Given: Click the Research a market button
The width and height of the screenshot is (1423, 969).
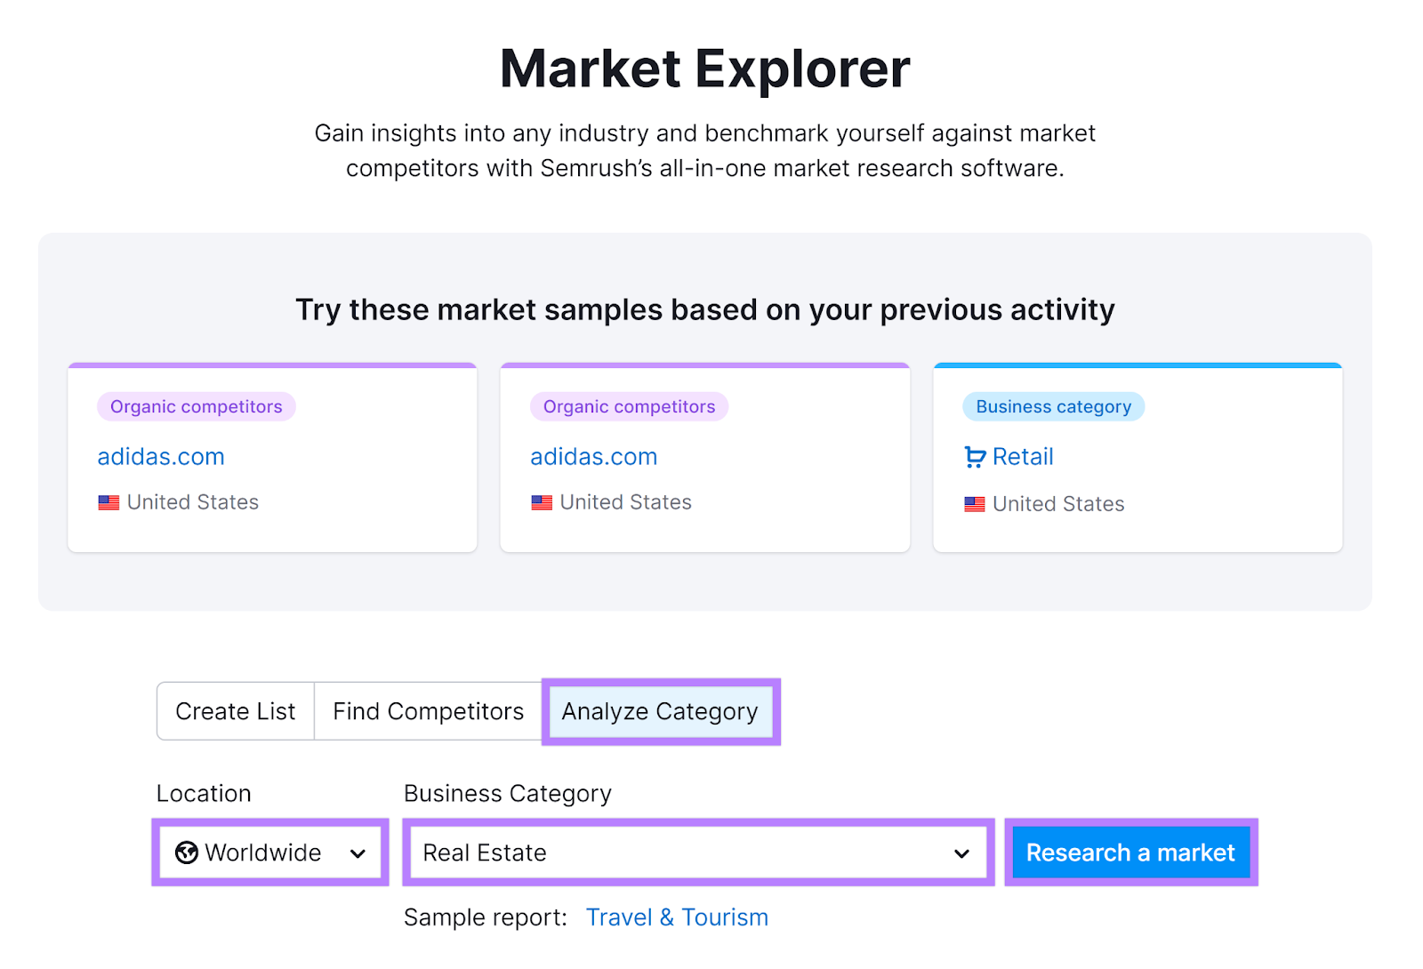Looking at the screenshot, I should (x=1130, y=853).
